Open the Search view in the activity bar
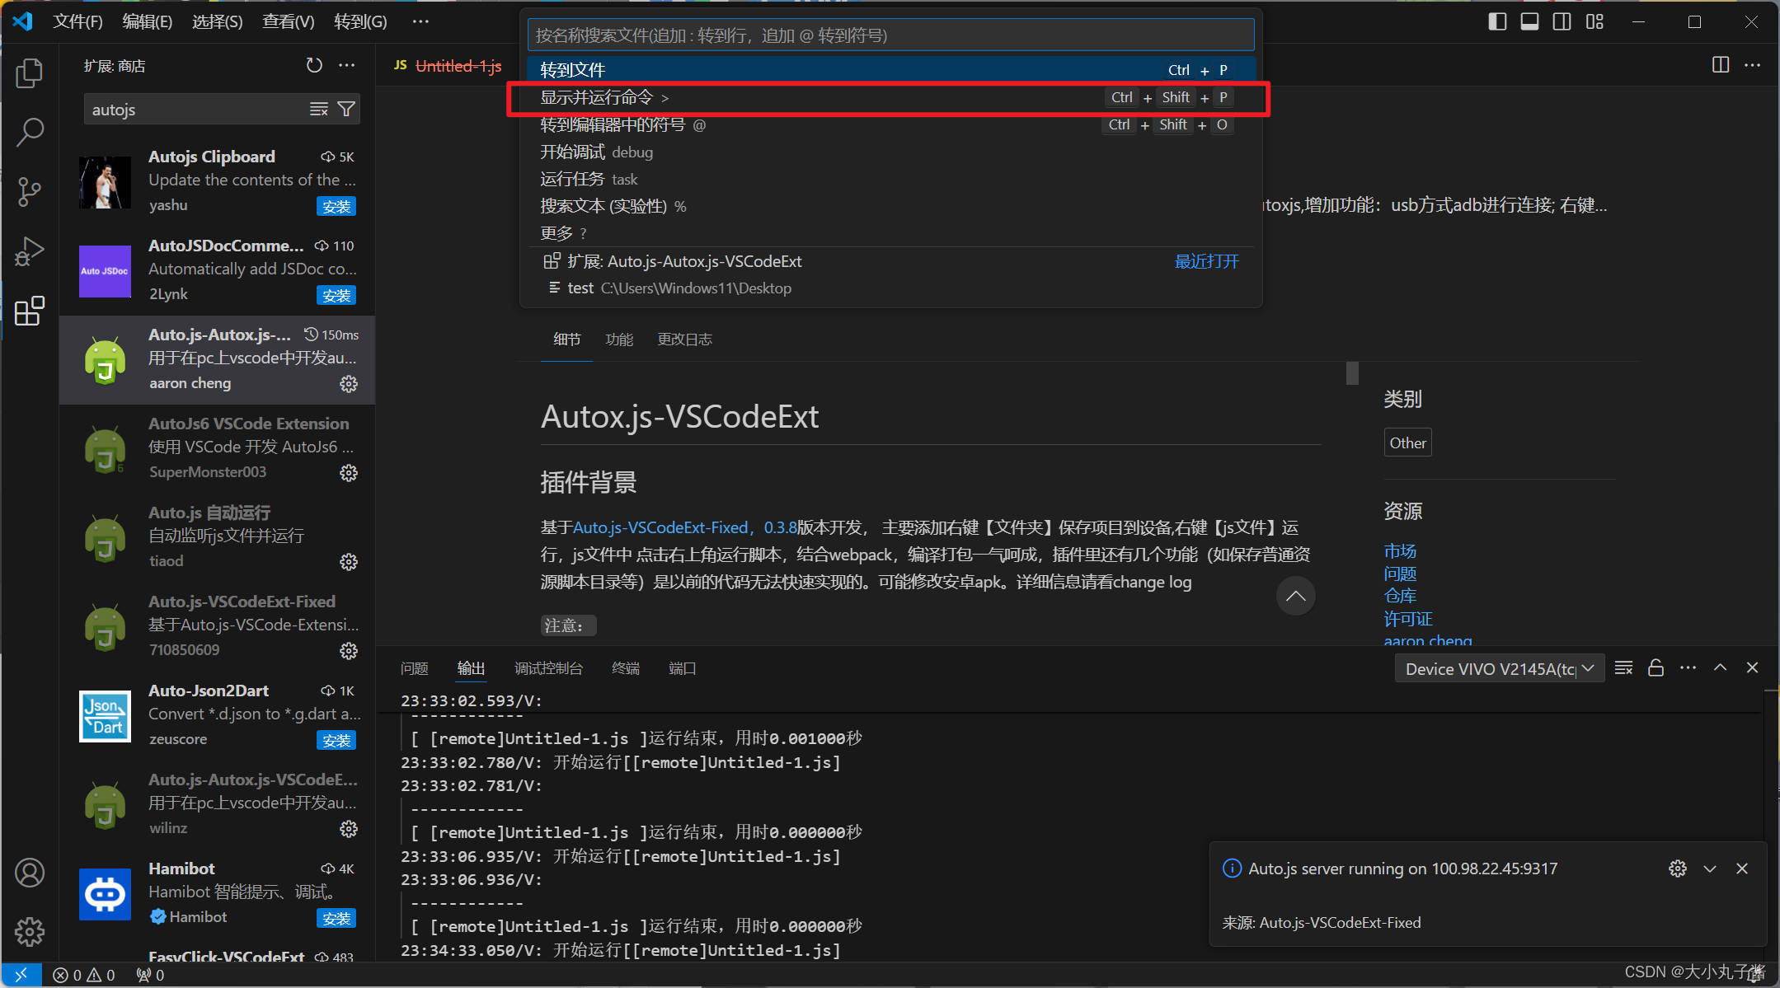Viewport: 1780px width, 988px height. point(30,132)
